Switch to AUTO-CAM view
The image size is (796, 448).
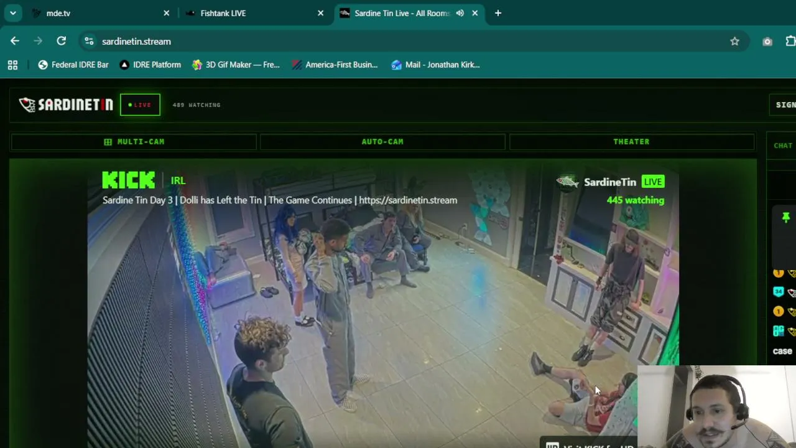click(382, 142)
